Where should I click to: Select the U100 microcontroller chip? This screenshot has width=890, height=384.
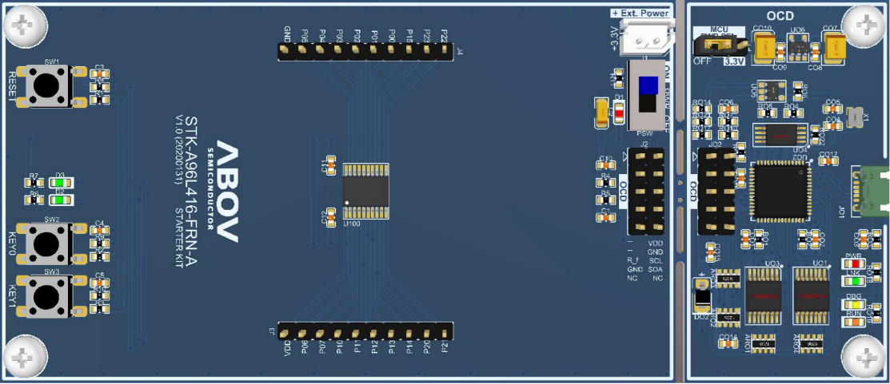point(365,192)
